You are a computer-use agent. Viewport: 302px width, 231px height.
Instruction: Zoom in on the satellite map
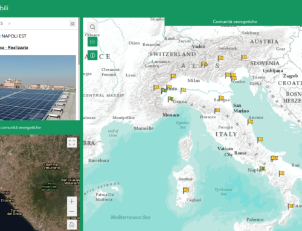tap(72, 201)
